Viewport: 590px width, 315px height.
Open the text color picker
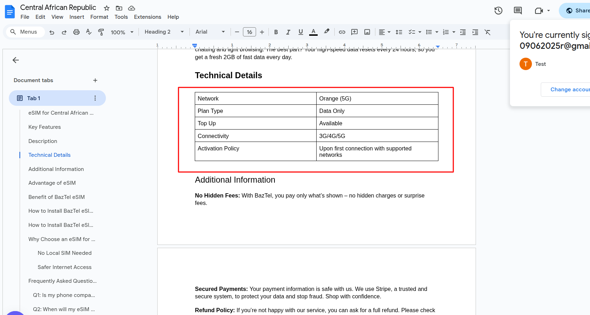coord(313,32)
